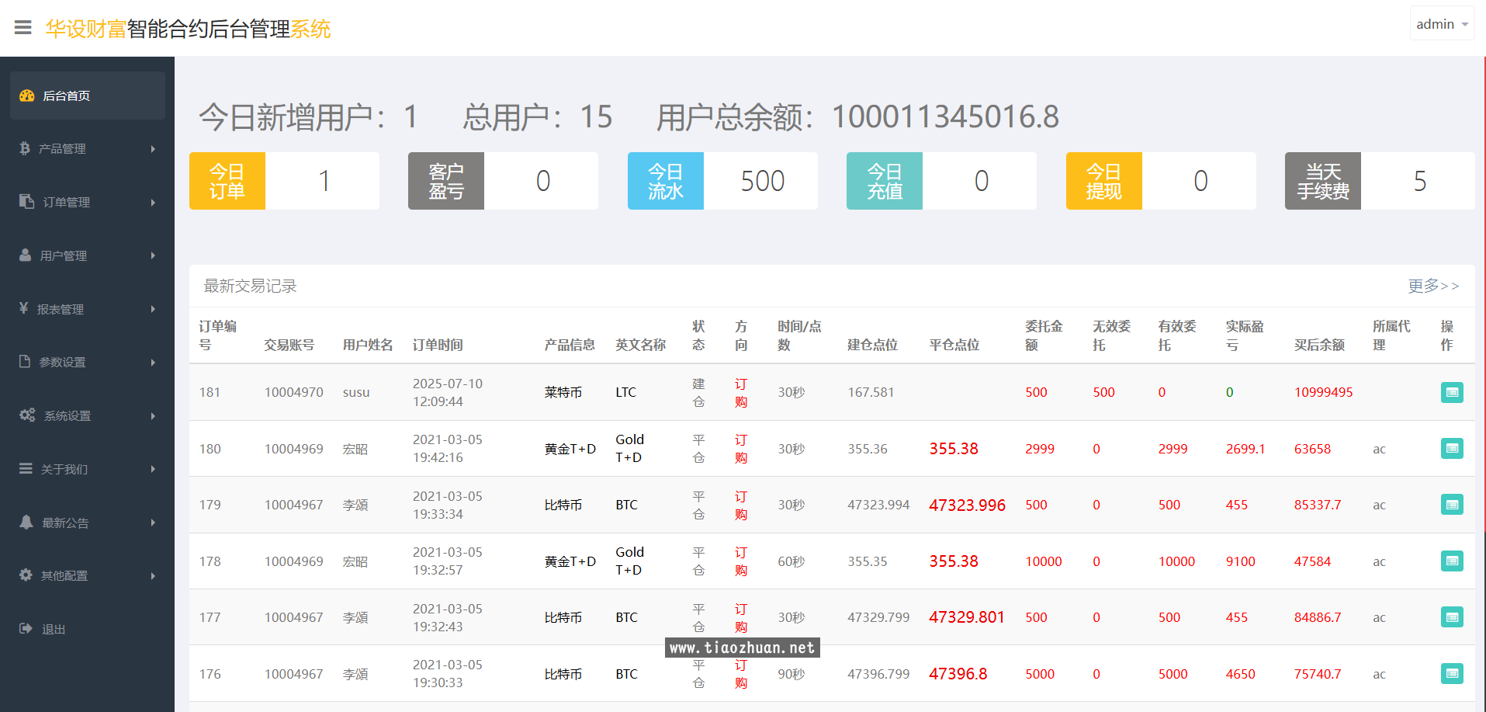Open details icon for order 181
The height and width of the screenshot is (712, 1486).
1452,392
